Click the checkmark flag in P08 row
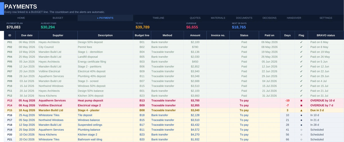 pyautogui.click(x=301, y=76)
